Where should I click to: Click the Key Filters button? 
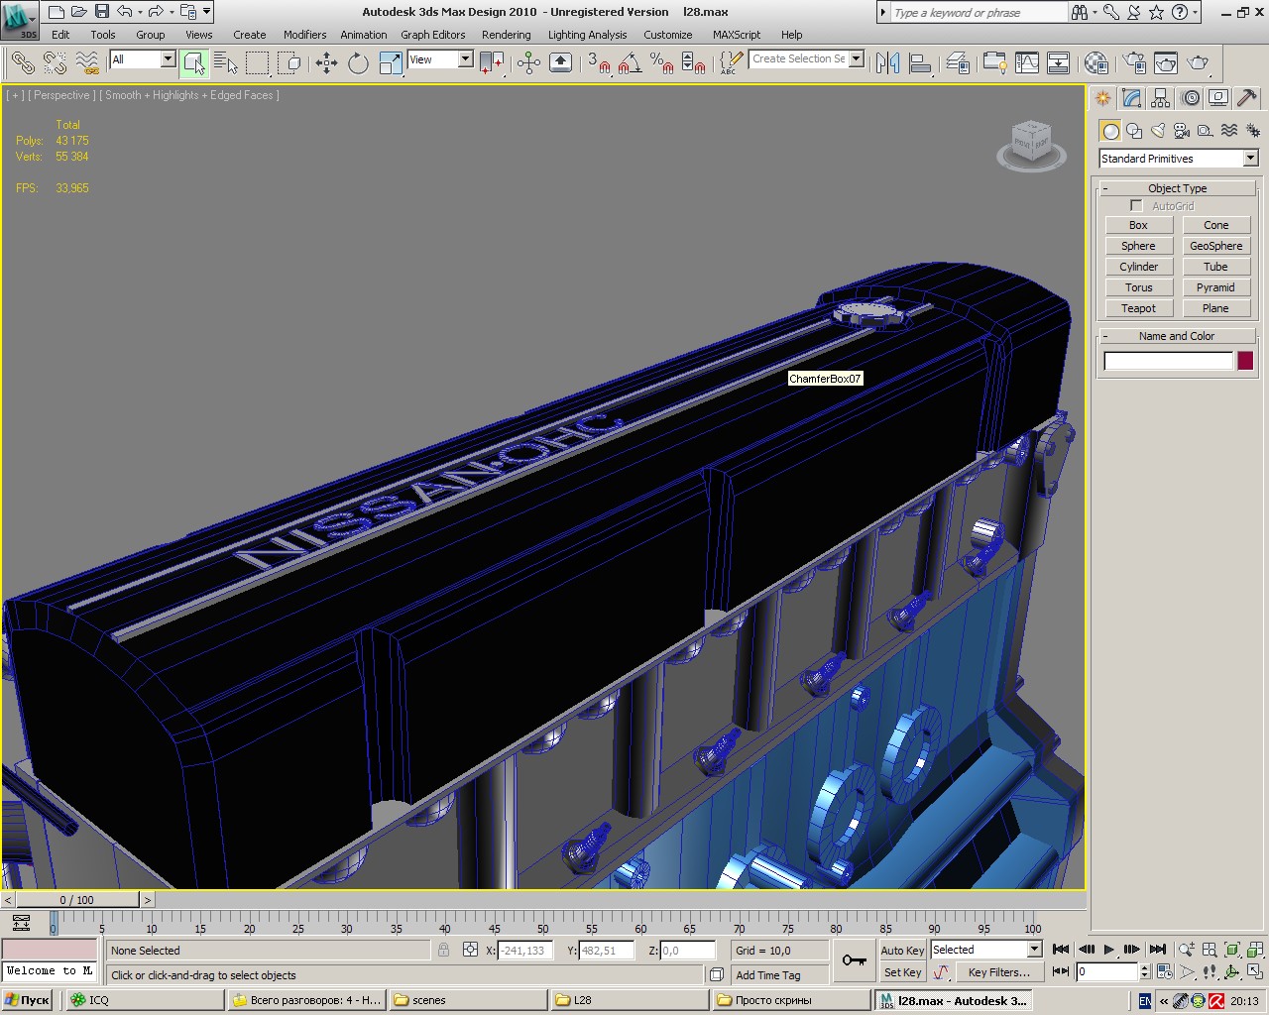tap(998, 972)
